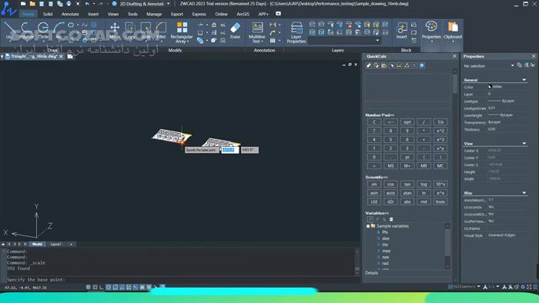Screen dimensions: 539x303
Task: Select the rad variable in the list
Action: (385, 264)
